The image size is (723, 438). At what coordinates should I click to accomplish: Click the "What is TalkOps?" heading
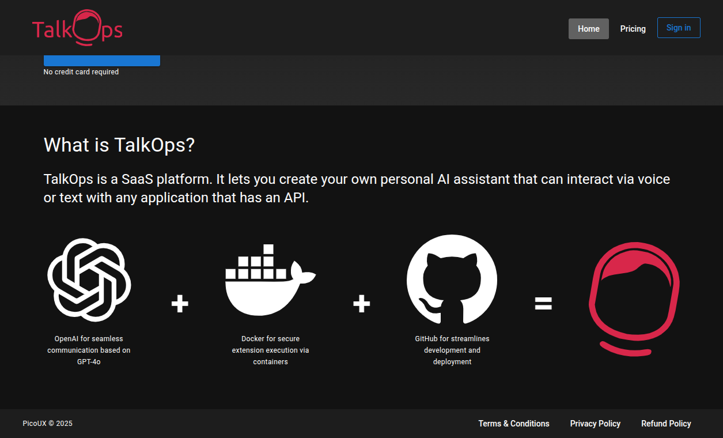tap(119, 145)
